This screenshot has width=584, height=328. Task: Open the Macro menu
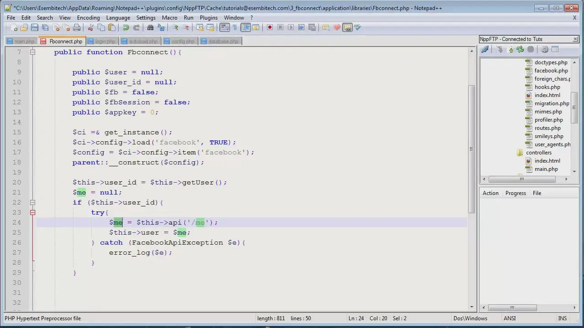170,17
